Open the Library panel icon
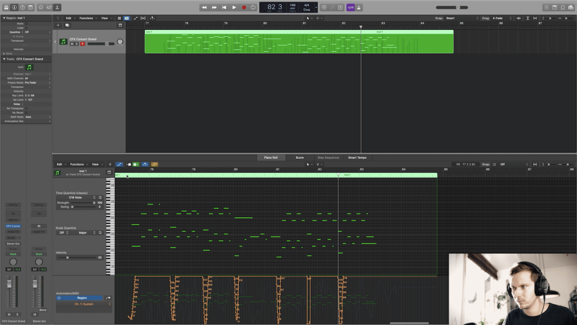The width and height of the screenshot is (577, 325). [6, 7]
